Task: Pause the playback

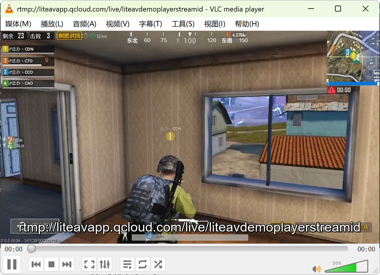Action: click(12, 264)
